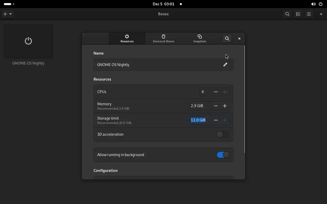
Task: Open the Resources tab
Action: [x=127, y=39]
